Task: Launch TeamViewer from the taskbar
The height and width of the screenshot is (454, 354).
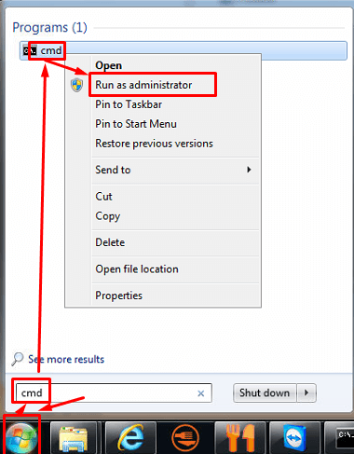Action: [x=294, y=438]
